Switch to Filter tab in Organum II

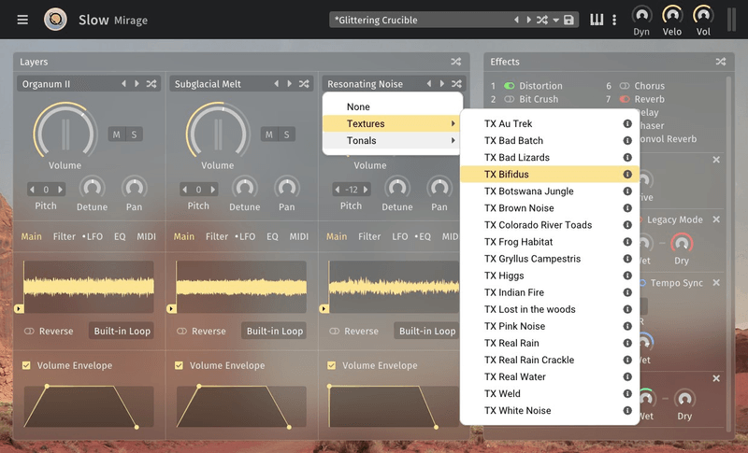[x=65, y=236]
